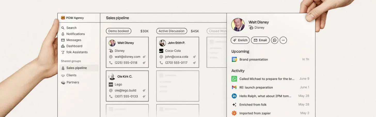This screenshot has height=117, width=376.
Task: Click enrich sparkle next to walt@disney.com
Action: (144, 57)
